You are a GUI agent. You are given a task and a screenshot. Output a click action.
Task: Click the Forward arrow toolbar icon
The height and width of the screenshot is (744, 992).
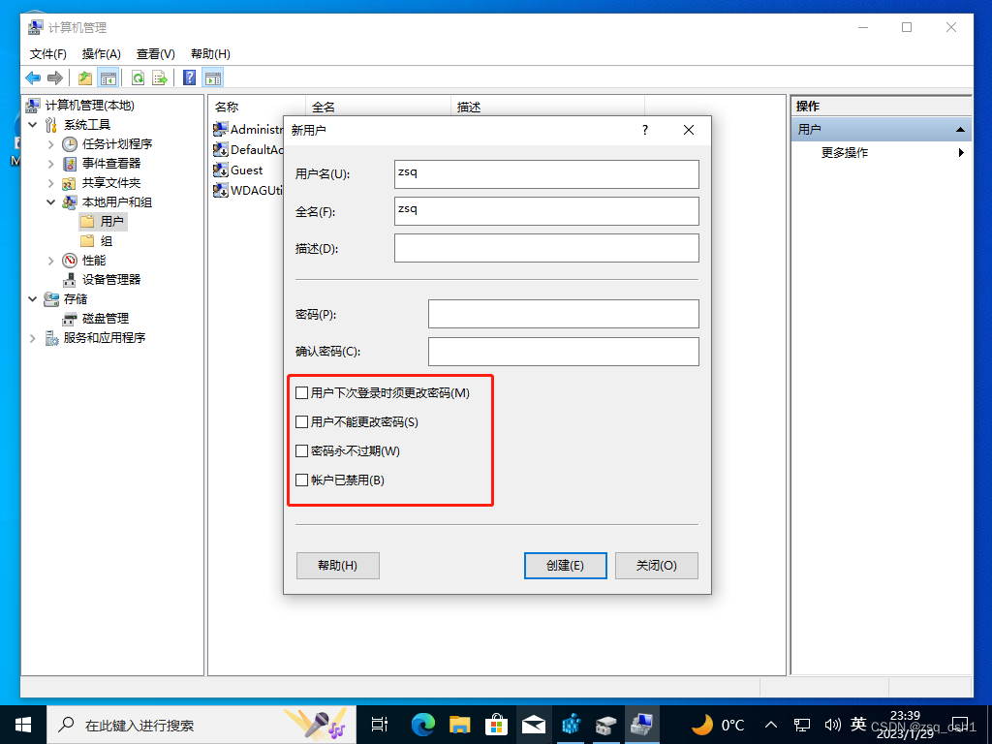55,77
